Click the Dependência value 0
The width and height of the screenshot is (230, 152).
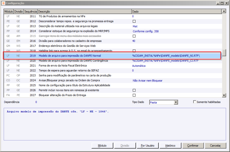point(36,102)
